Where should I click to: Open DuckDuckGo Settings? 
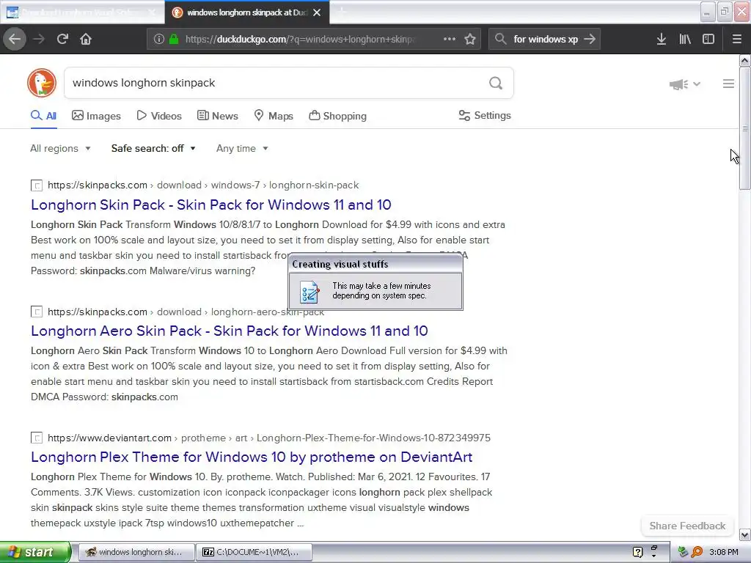[x=485, y=115]
